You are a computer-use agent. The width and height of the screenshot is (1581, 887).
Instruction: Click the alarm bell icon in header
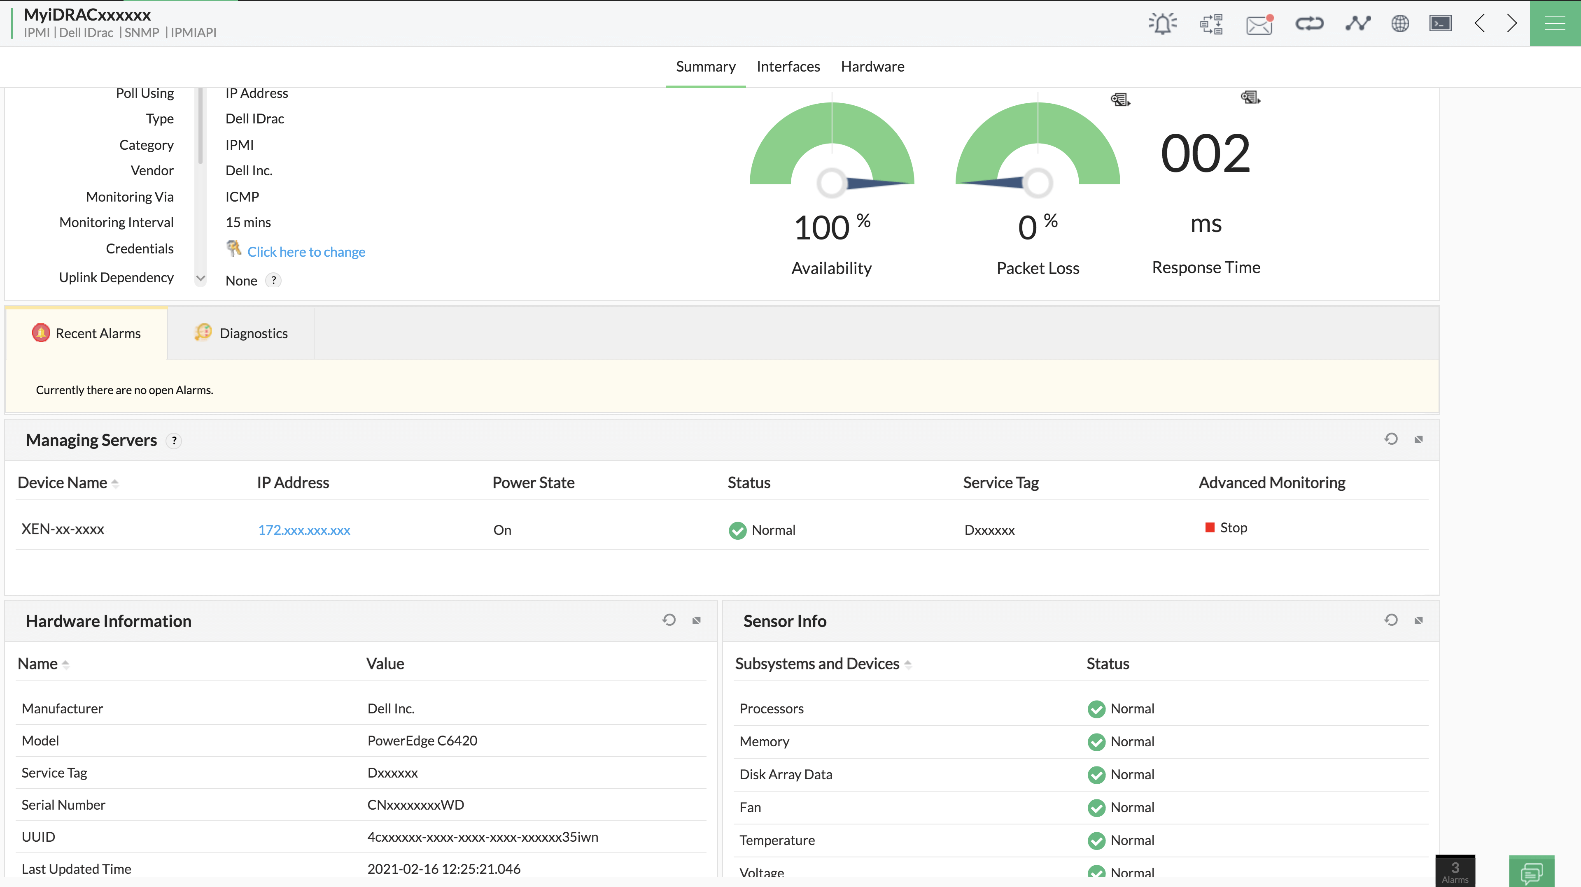click(x=1162, y=24)
